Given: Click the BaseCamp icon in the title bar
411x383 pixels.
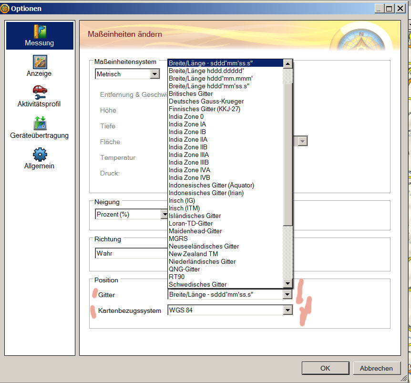Looking at the screenshot, I should tap(5, 9).
